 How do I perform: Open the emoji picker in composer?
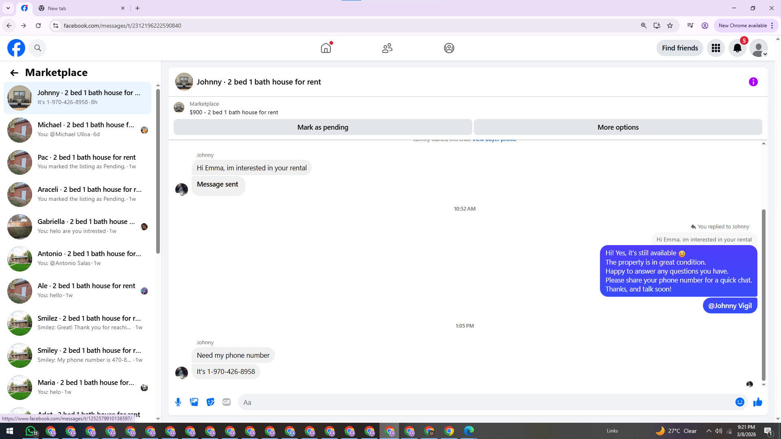click(740, 402)
